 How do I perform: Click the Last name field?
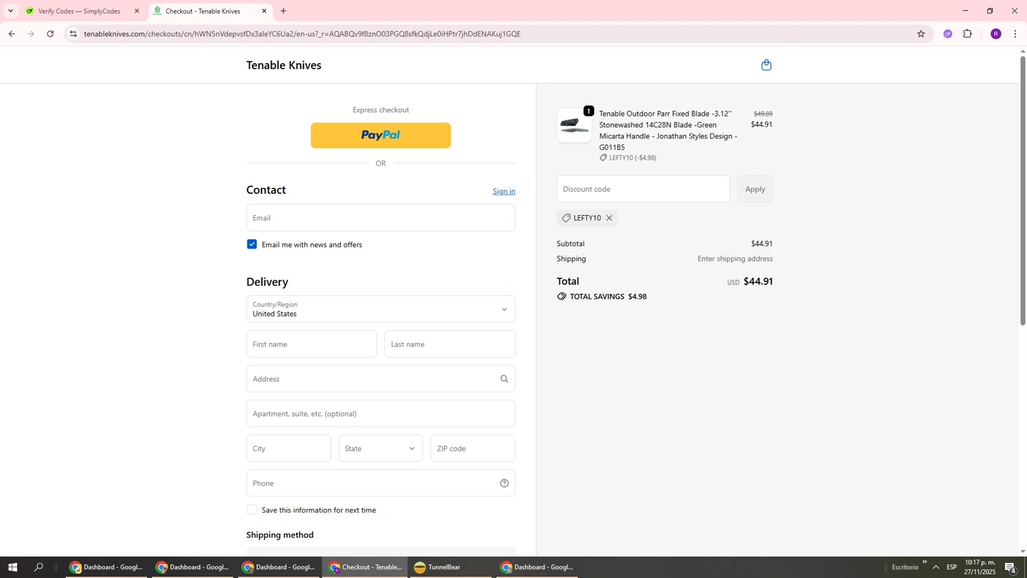click(450, 344)
